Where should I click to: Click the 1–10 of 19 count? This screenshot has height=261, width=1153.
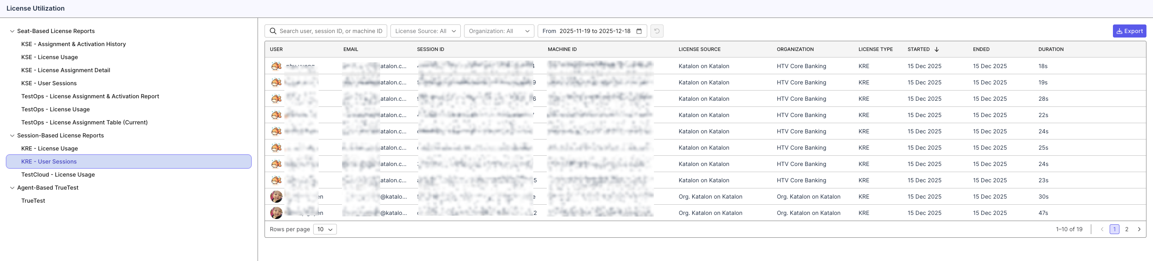(x=1069, y=229)
